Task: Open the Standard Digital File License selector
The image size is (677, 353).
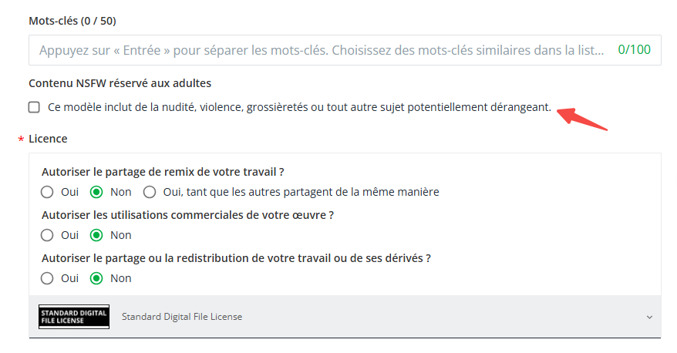Action: tap(345, 317)
